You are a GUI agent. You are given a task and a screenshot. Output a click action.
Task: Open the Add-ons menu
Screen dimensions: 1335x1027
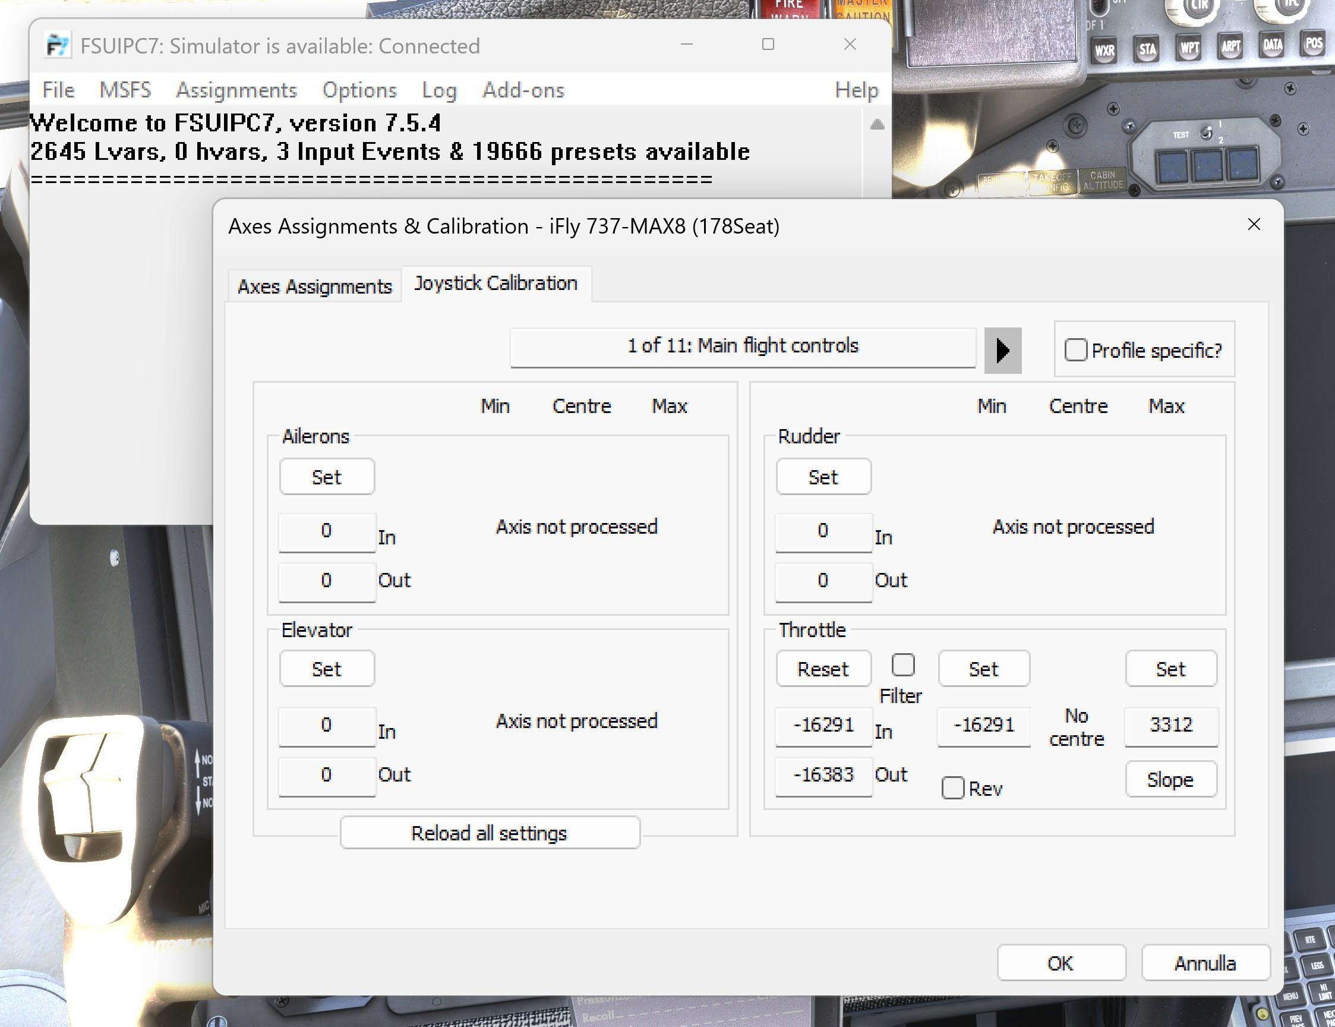click(x=523, y=90)
